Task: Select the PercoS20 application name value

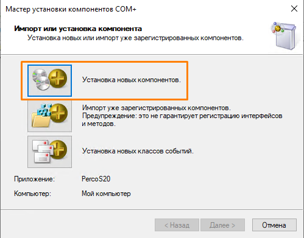Action: 96,179
